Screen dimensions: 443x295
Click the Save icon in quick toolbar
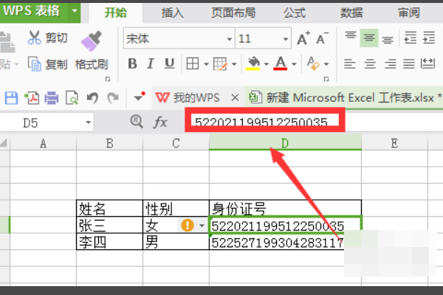pos(12,97)
